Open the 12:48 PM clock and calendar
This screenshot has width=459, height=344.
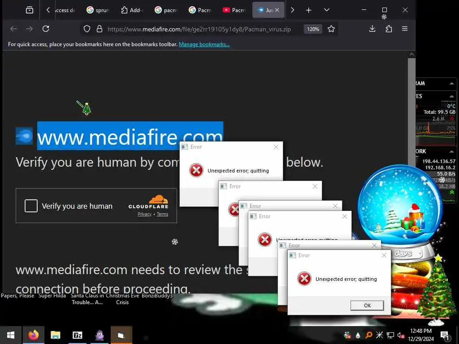pos(421,335)
